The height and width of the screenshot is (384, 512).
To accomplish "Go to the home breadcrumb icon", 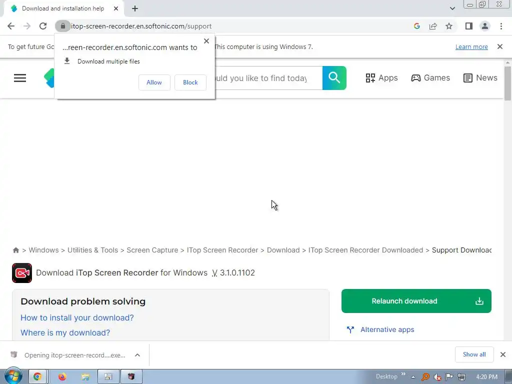I will click(x=15, y=250).
